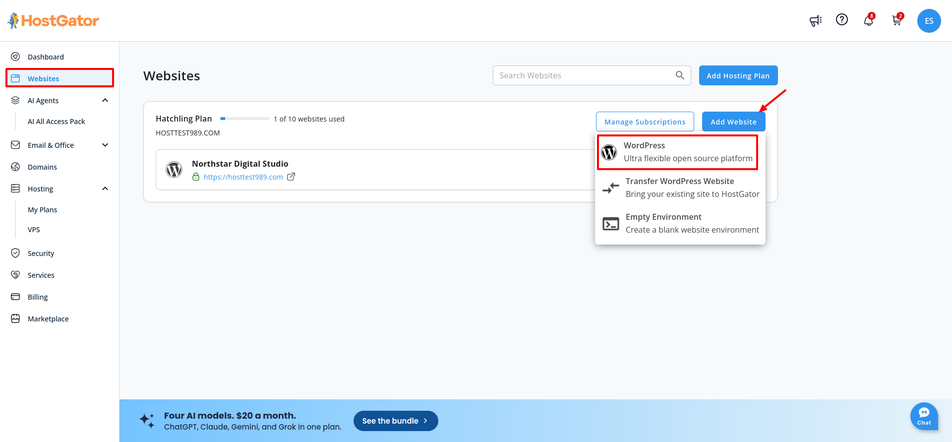Click the WordPress logo beside Northstar Digital Studio
The image size is (952, 442).
click(x=174, y=170)
